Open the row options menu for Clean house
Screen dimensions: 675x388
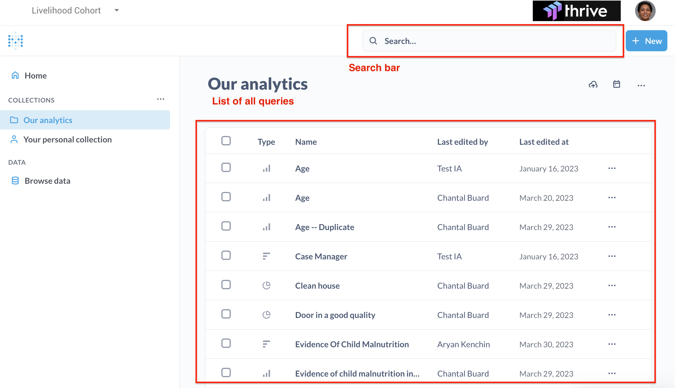[612, 285]
